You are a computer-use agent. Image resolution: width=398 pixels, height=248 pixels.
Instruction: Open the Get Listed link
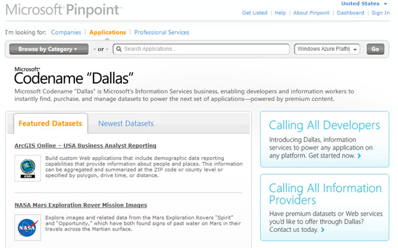point(254,13)
